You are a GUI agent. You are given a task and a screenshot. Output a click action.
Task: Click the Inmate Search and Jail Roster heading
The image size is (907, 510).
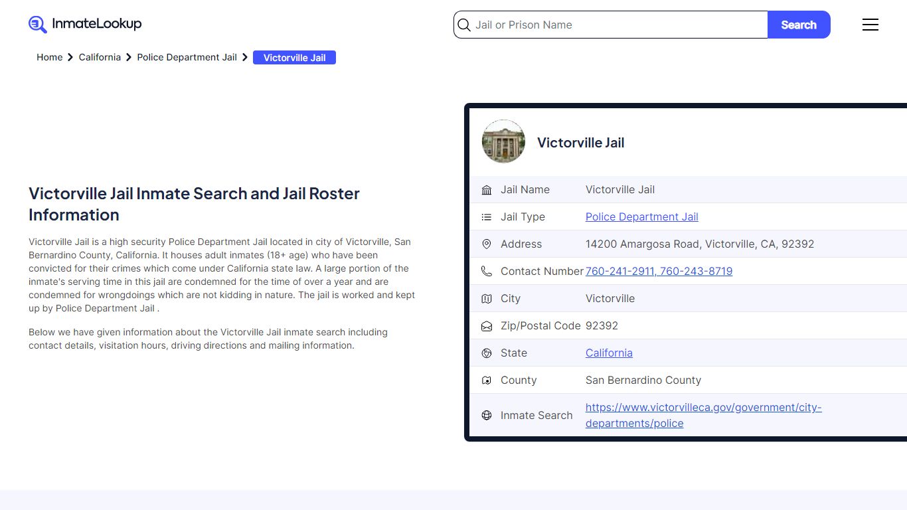tap(194, 204)
